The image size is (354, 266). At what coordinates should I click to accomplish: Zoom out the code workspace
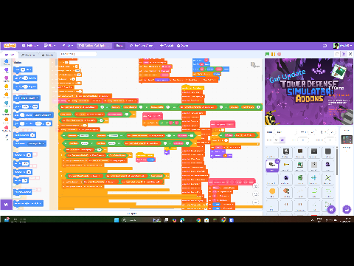256,194
